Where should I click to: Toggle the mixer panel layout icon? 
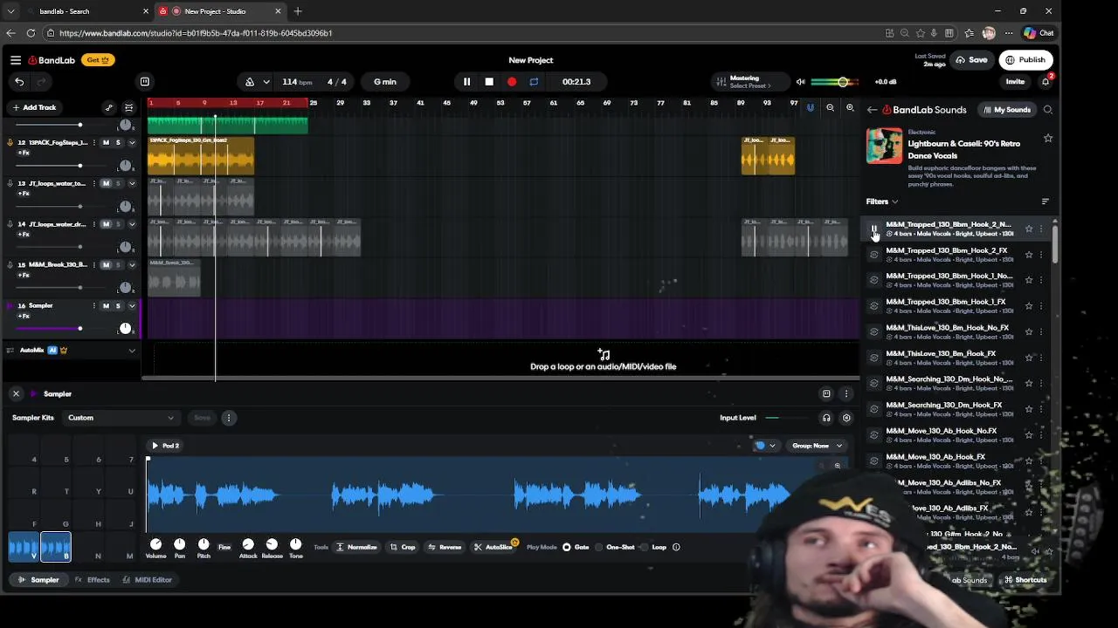[x=145, y=82]
